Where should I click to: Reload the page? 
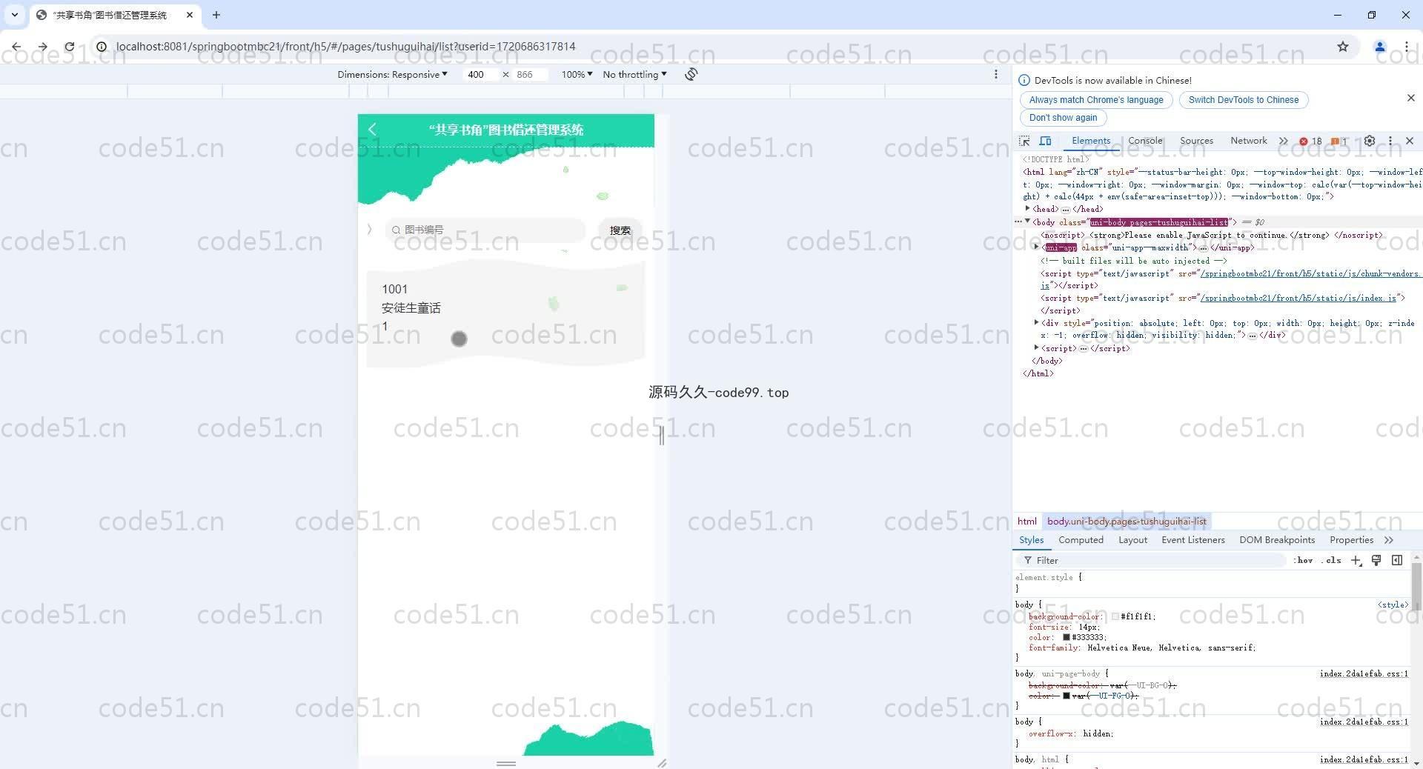(69, 47)
